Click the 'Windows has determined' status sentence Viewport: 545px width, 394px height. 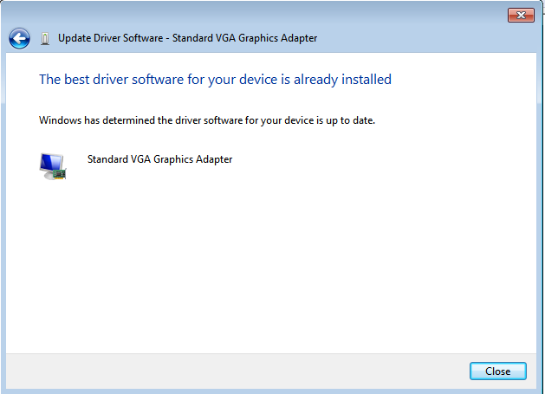coord(207,119)
